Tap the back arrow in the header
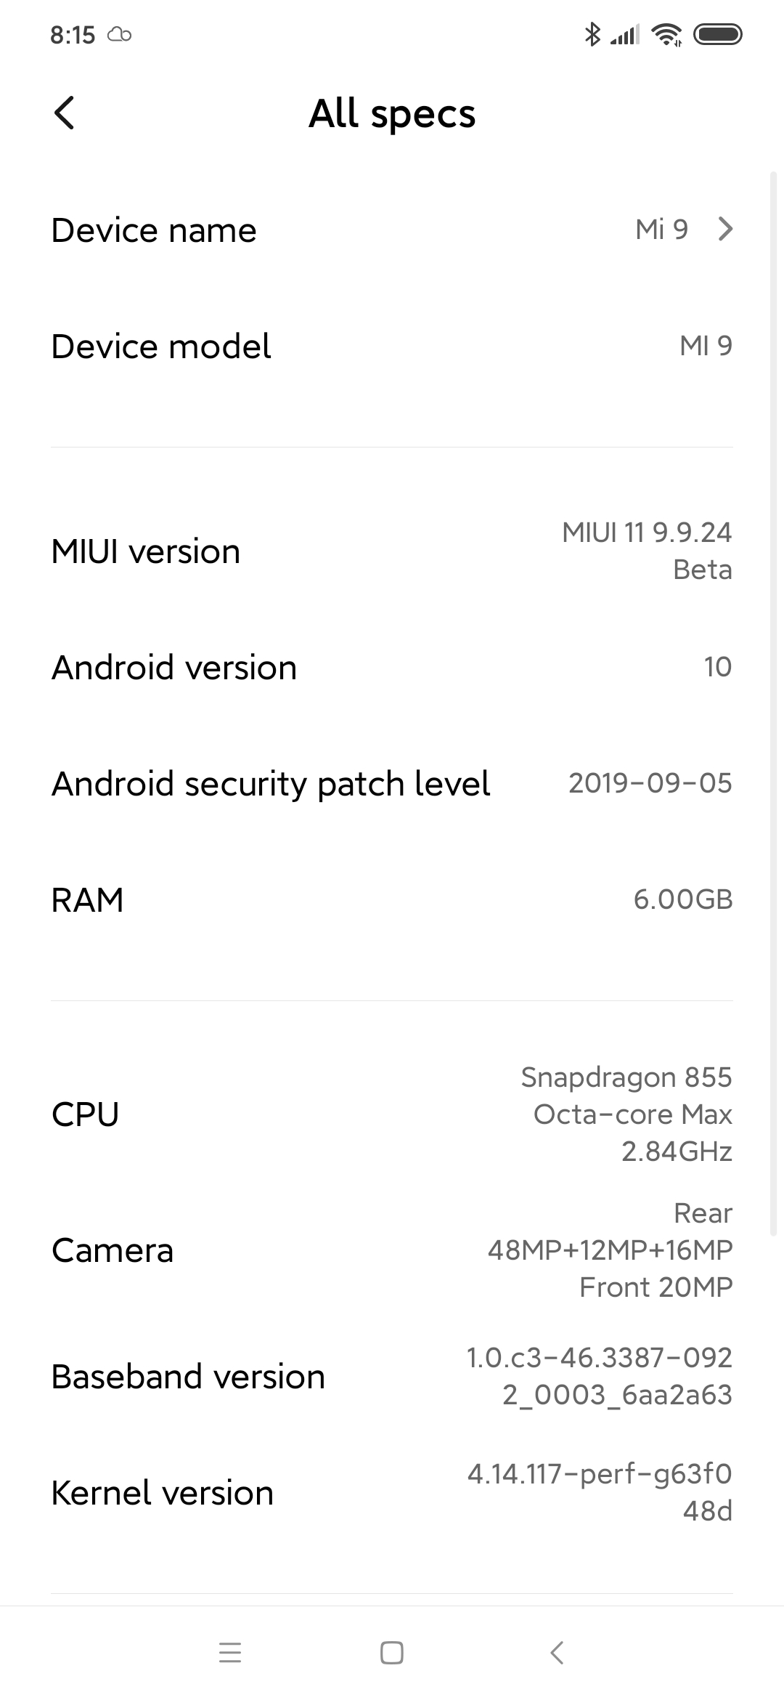This screenshot has width=784, height=1700. click(65, 113)
